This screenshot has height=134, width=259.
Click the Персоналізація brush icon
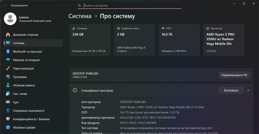(8, 68)
